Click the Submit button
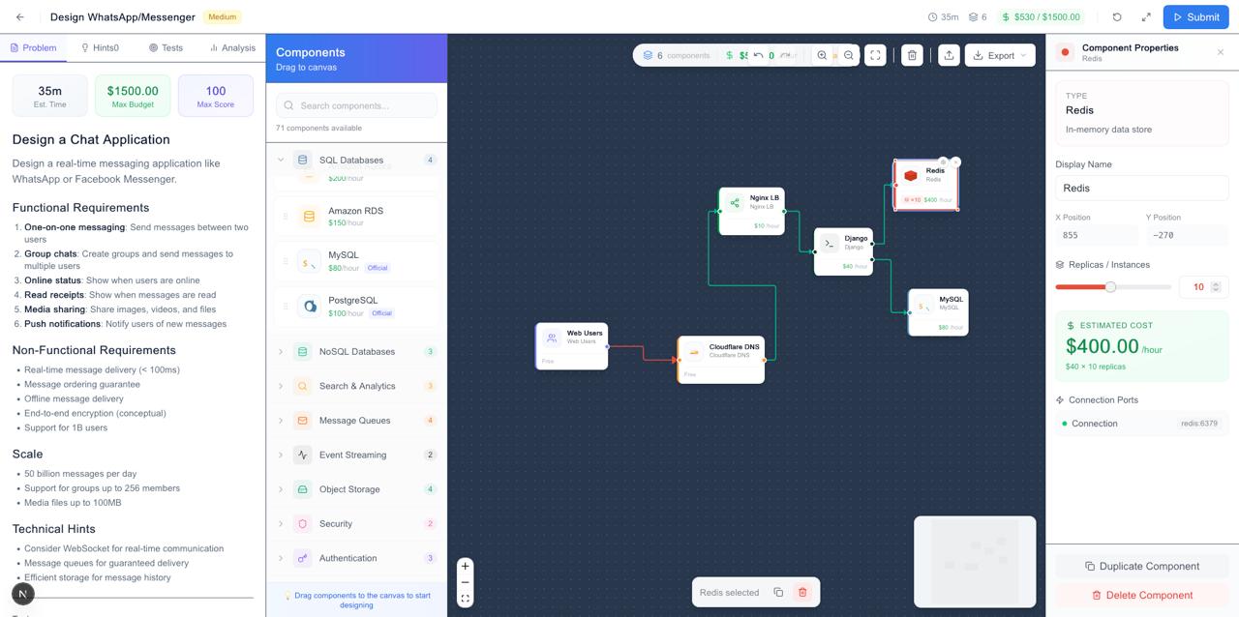Viewport: 1239px width, 617px height. (x=1194, y=16)
